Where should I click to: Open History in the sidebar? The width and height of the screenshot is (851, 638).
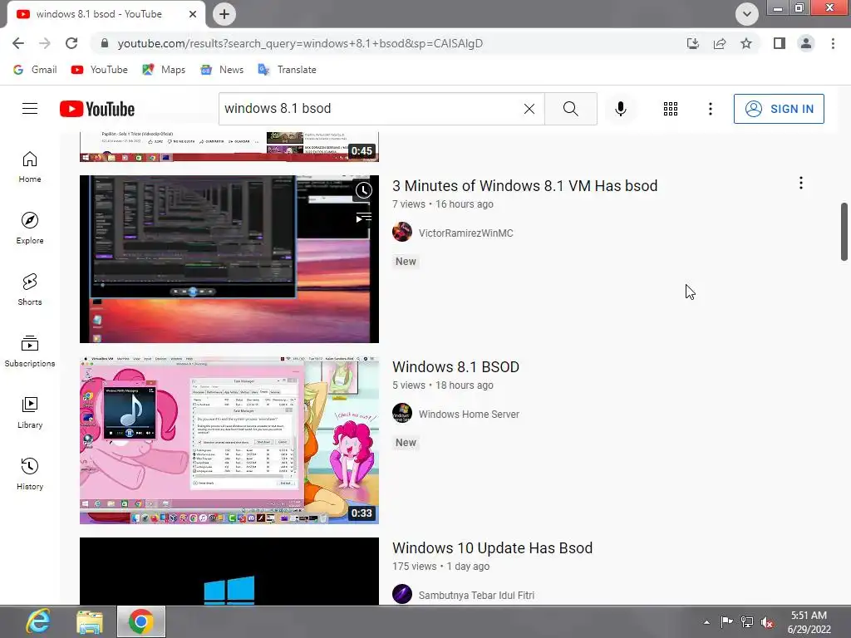[x=30, y=474]
